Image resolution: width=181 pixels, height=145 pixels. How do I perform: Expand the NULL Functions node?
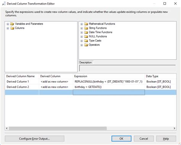(82, 37)
